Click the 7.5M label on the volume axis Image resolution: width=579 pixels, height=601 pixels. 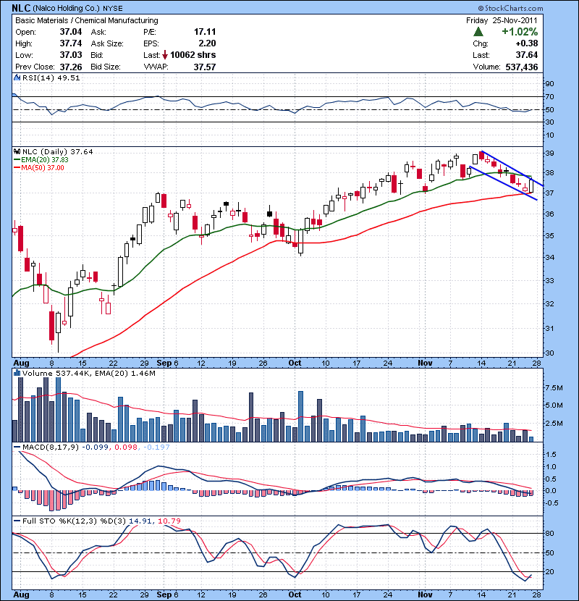point(554,388)
